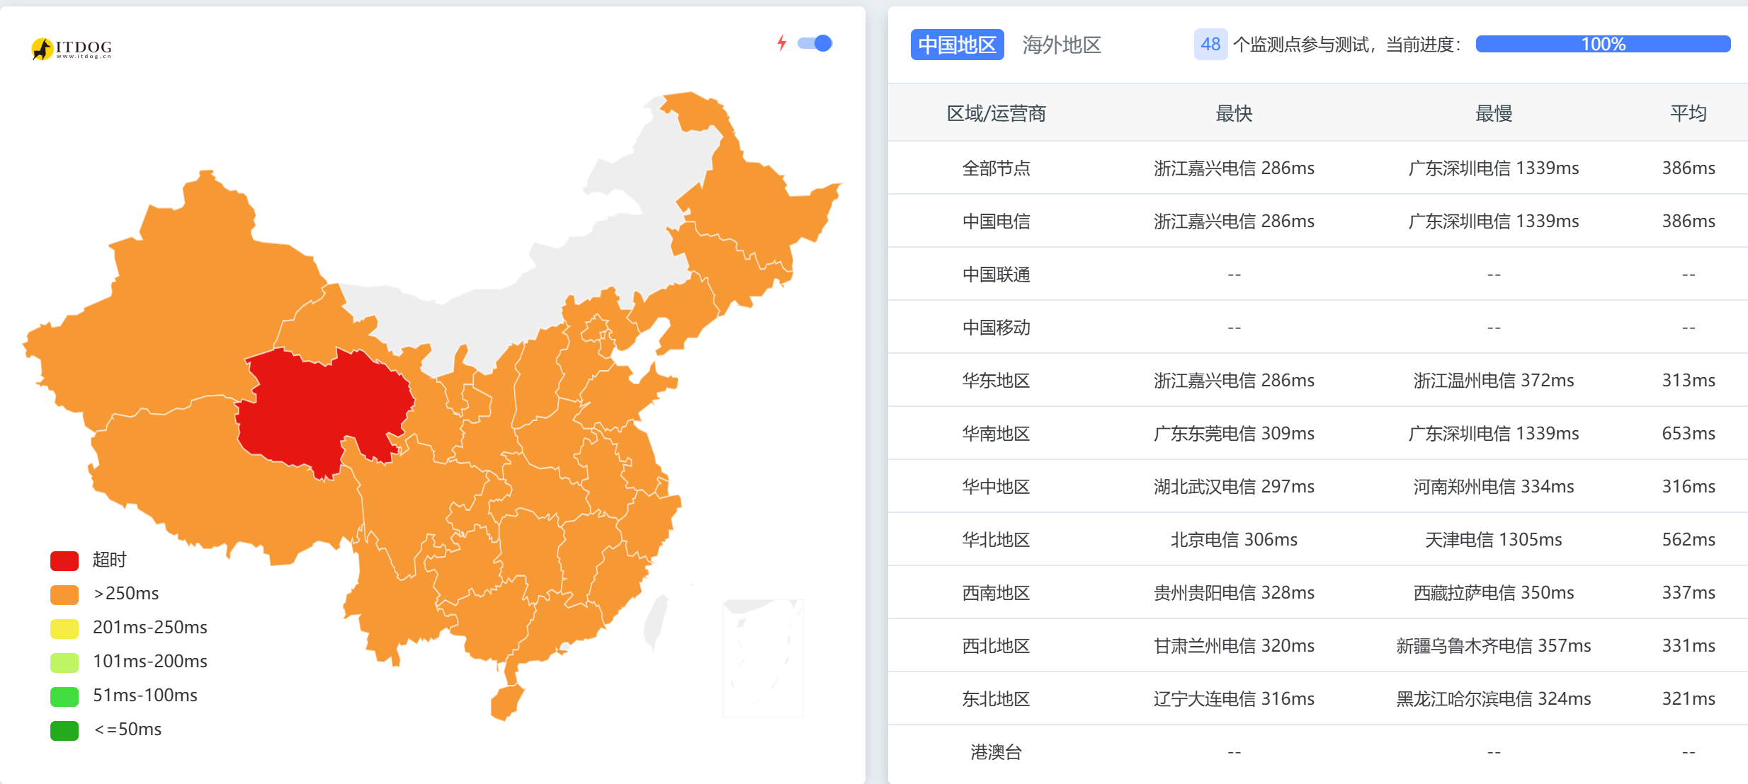Click the lightning bolt speed icon

[x=782, y=43]
